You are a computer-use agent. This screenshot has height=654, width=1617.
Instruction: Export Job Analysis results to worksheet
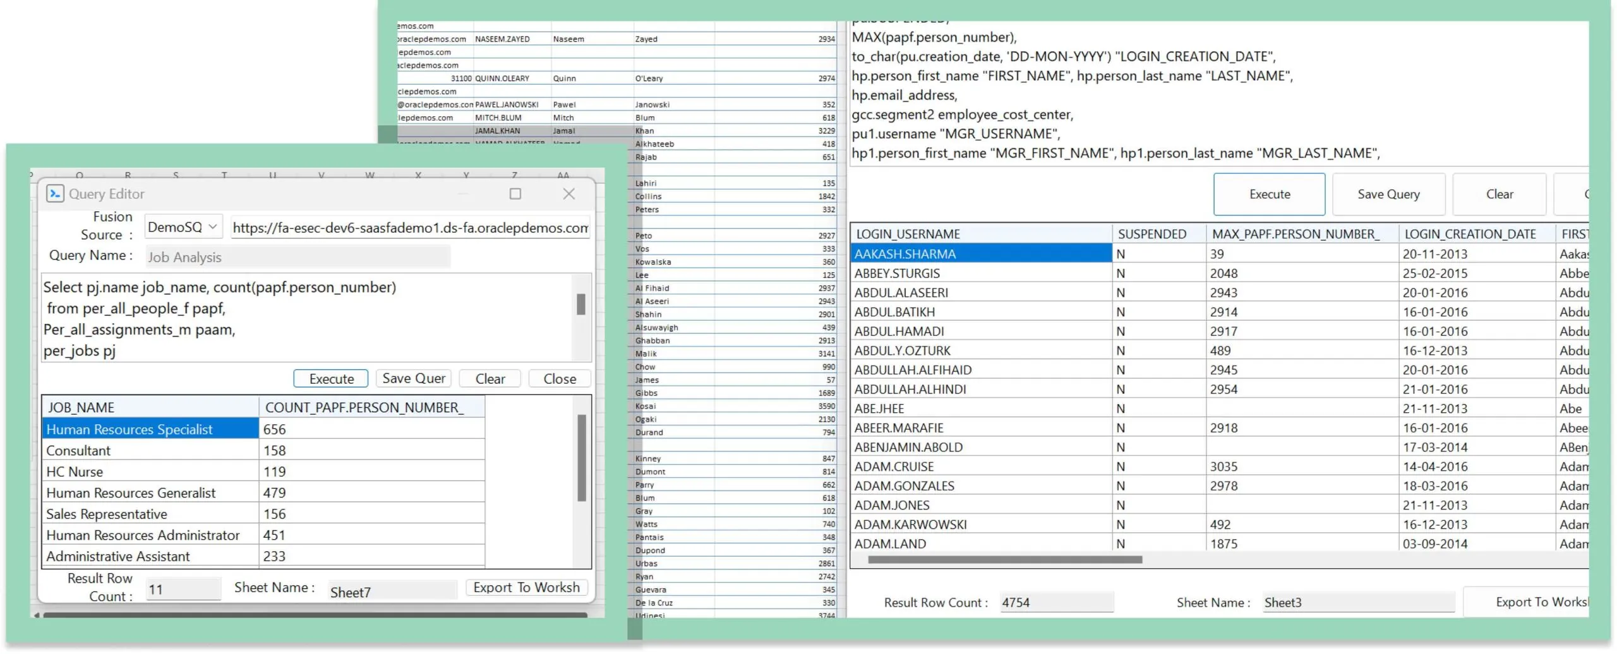click(526, 587)
